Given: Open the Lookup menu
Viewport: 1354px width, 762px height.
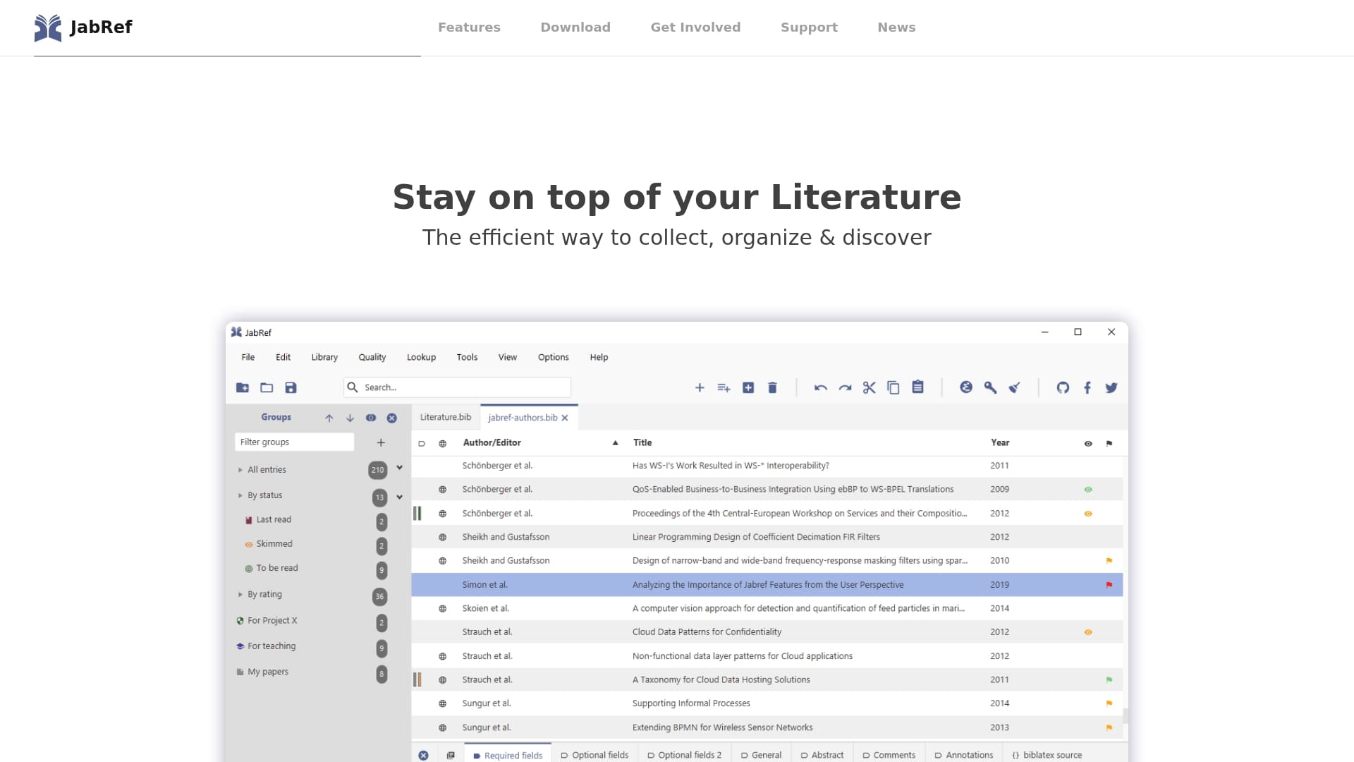Looking at the screenshot, I should pyautogui.click(x=421, y=357).
